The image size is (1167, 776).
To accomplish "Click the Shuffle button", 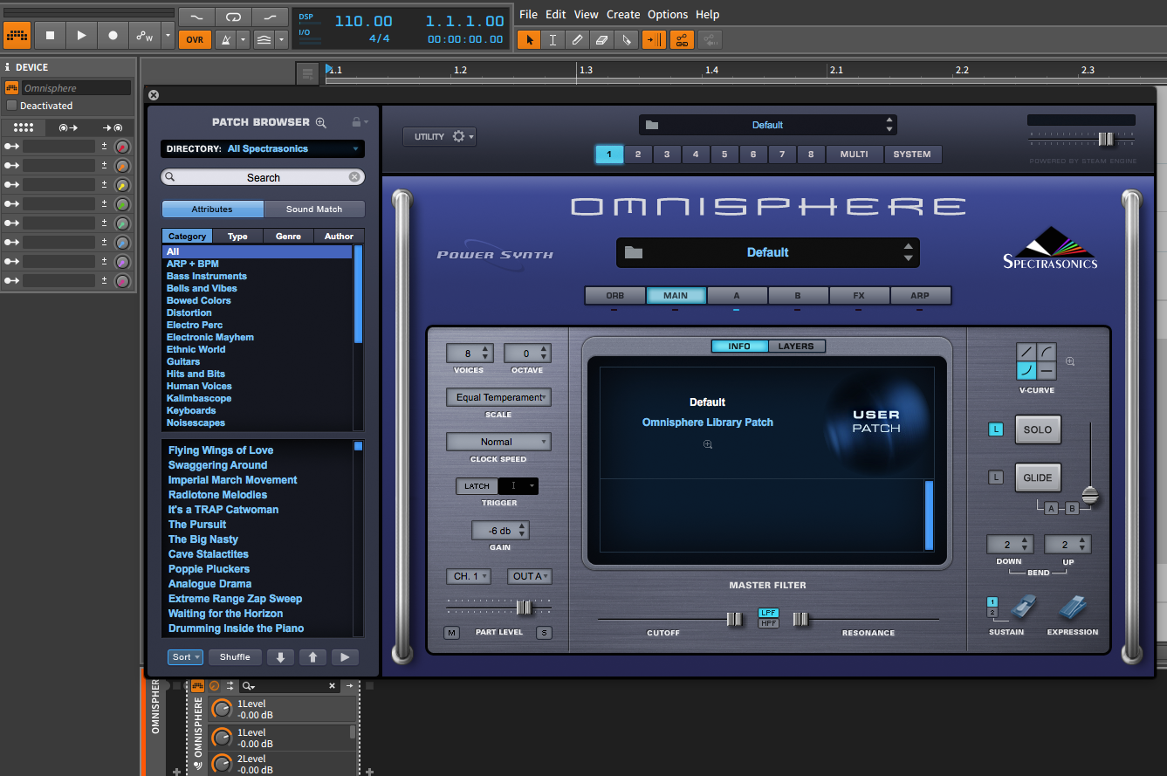I will 235,657.
